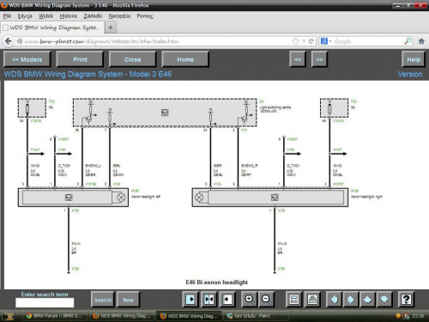Click the right headlight lamp symbol
The height and width of the screenshot is (322, 429).
(199, 197)
